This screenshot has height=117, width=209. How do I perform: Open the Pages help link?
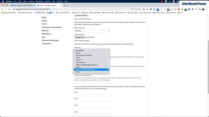tap(44, 18)
